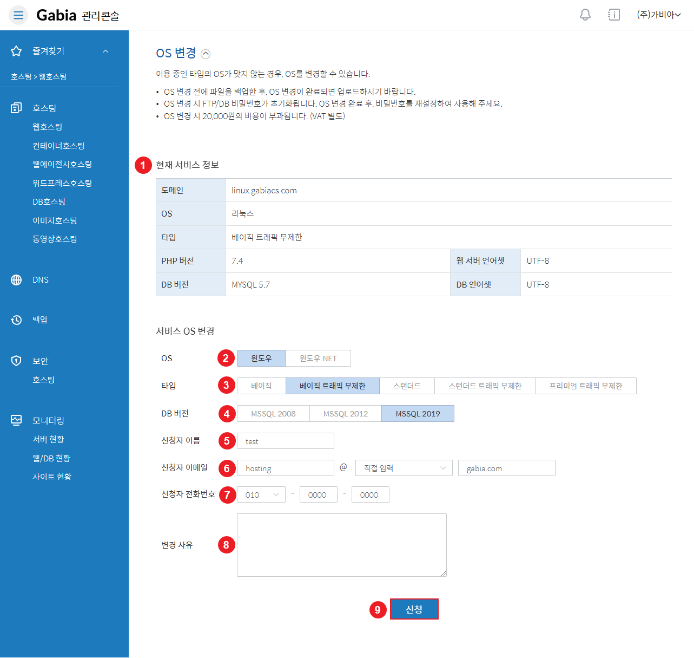Click the PHP version value 7.4
This screenshot has height=658, width=694.
pyautogui.click(x=237, y=261)
